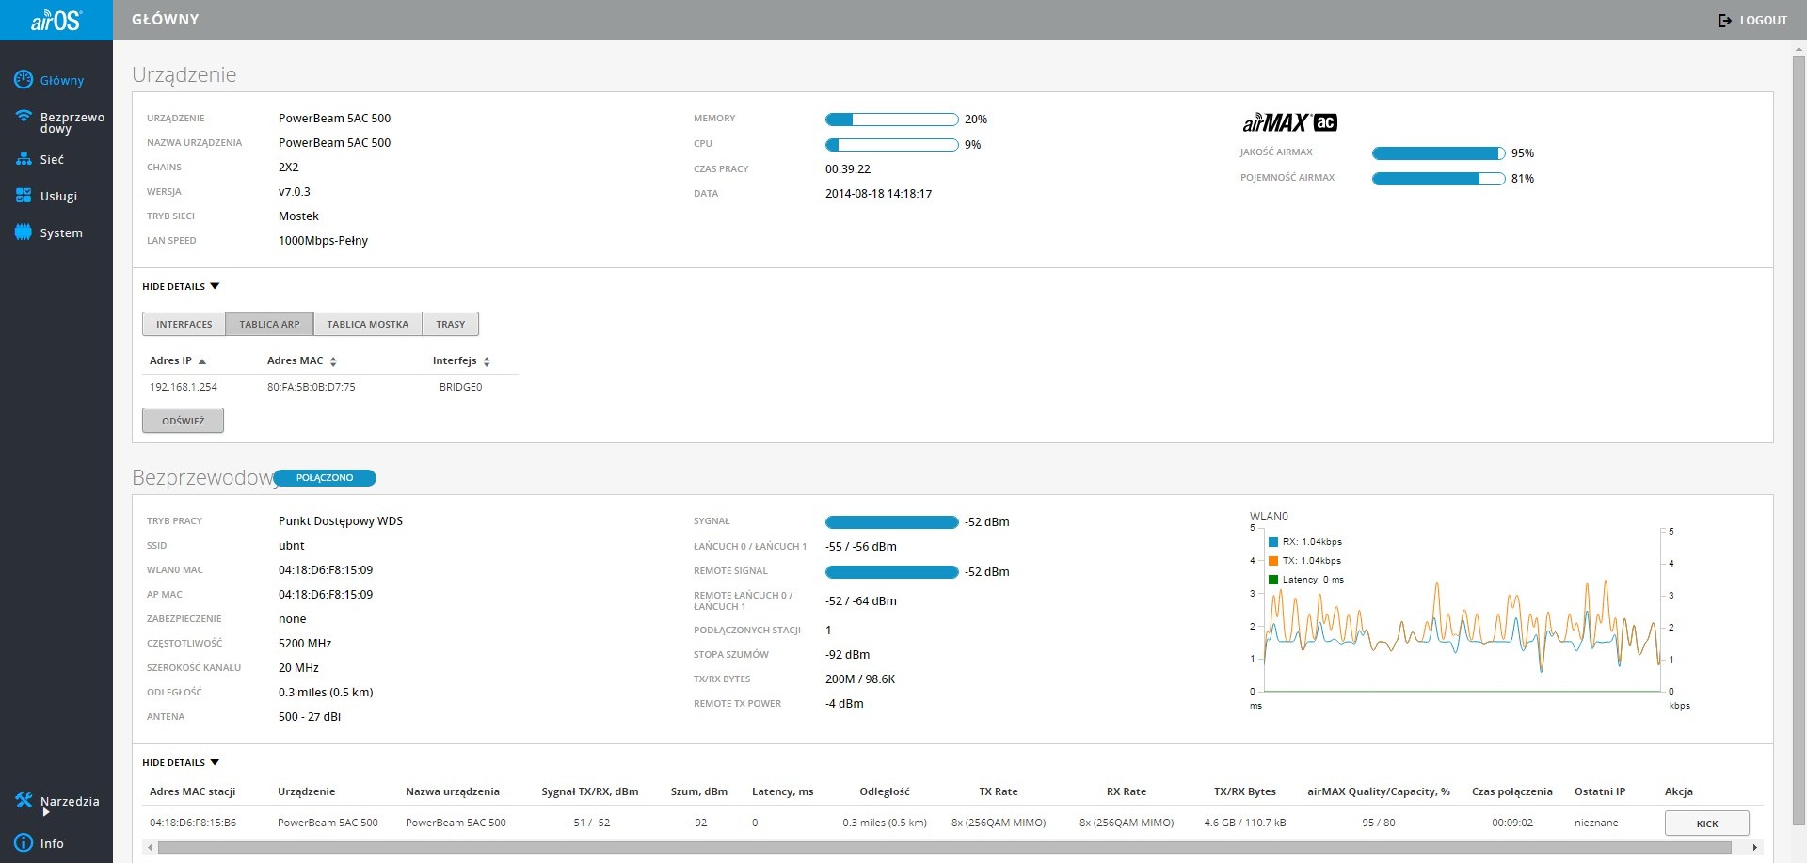Screen dimensions: 1807x863
Task: Click the LAN speed 1000Mbps-Pełny value
Action: click(323, 241)
